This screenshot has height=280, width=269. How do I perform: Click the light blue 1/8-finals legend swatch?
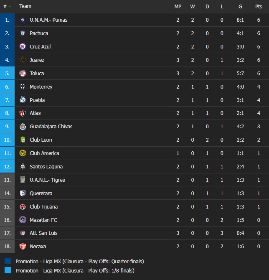click(x=8, y=271)
